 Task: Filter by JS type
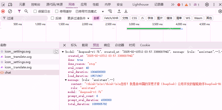tap(142, 18)
